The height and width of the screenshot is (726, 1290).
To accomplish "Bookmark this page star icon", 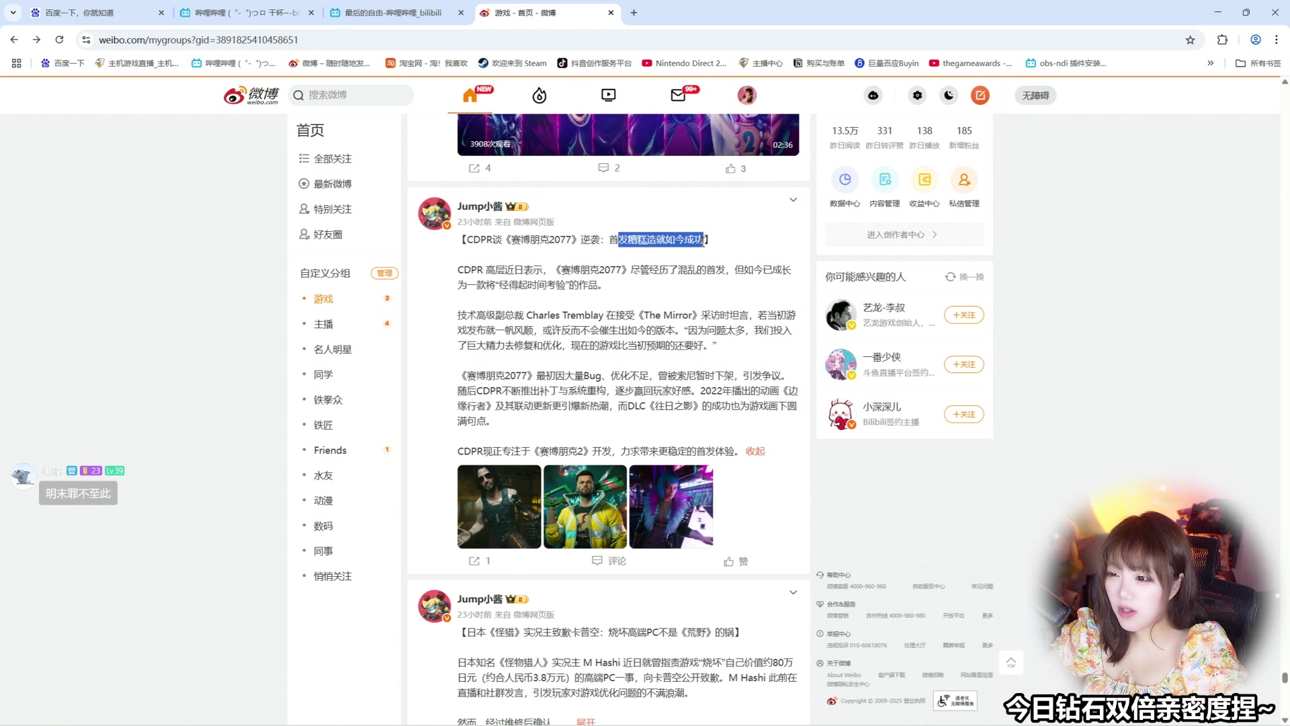I will [1190, 40].
